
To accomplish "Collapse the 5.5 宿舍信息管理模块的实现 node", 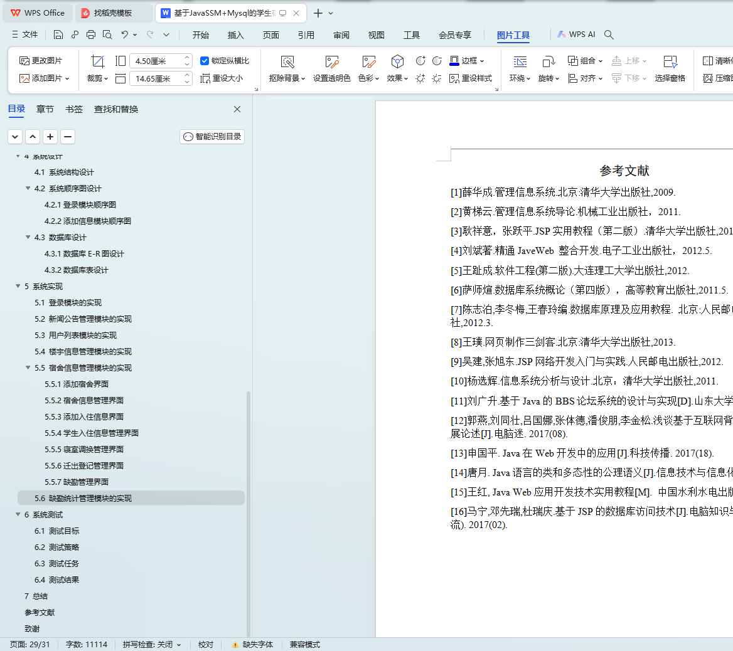I will [x=28, y=368].
